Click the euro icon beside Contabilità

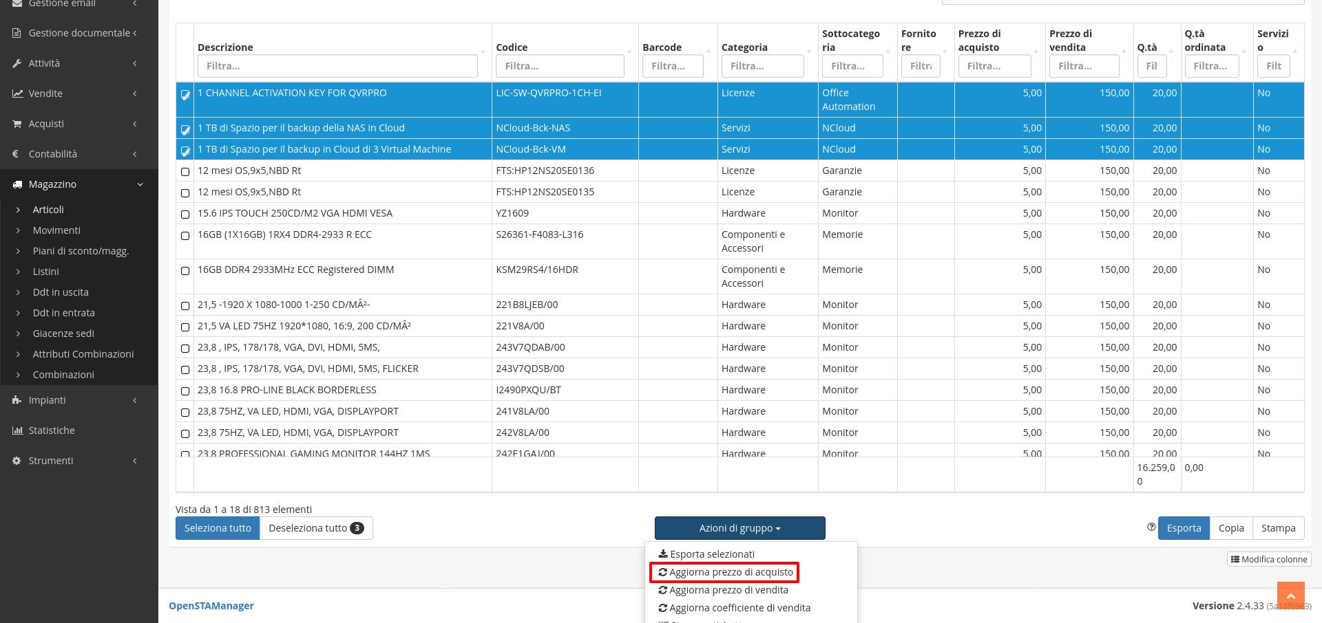(16, 154)
